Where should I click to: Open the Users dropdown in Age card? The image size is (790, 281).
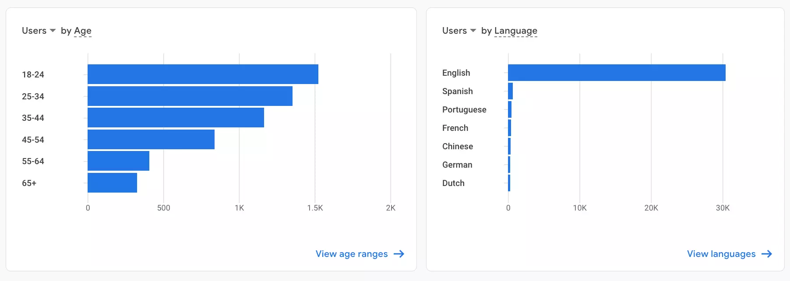[x=39, y=31]
